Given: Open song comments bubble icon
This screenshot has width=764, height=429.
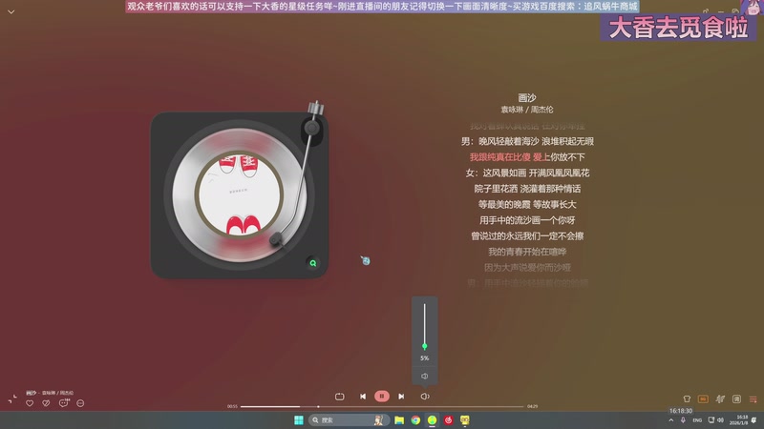Looking at the screenshot, I should [64, 402].
